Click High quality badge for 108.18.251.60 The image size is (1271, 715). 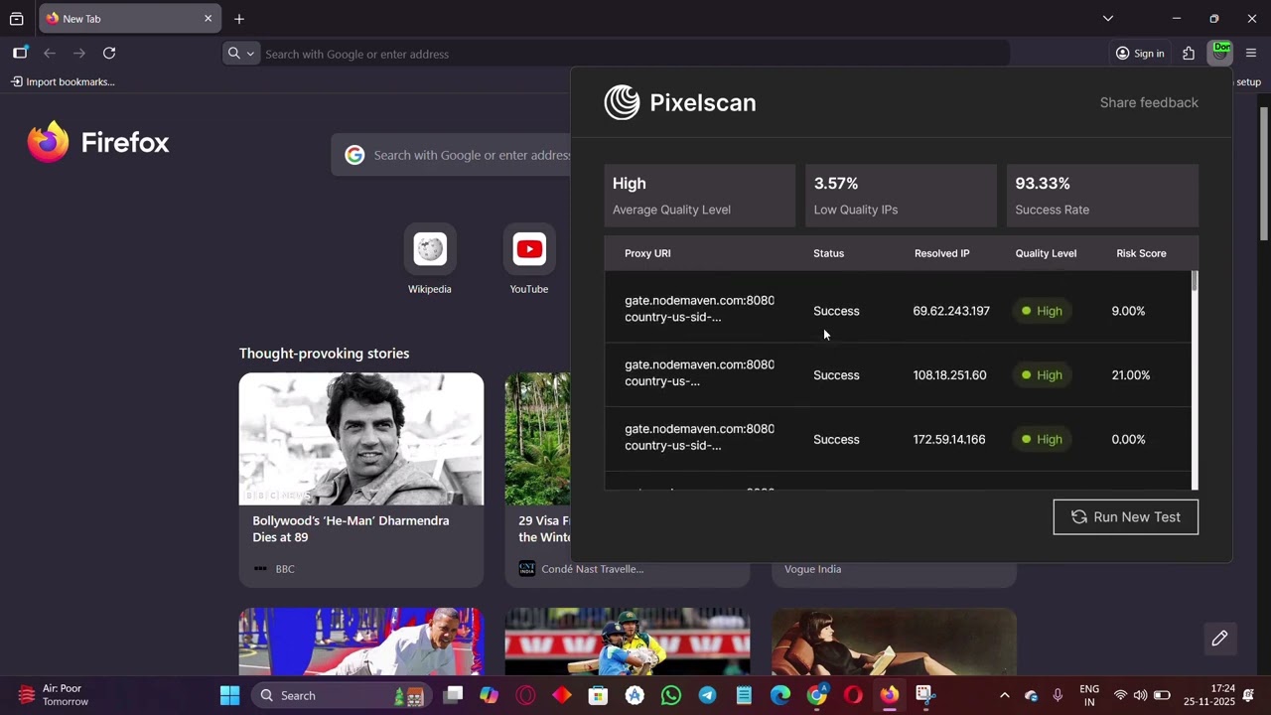pyautogui.click(x=1042, y=374)
